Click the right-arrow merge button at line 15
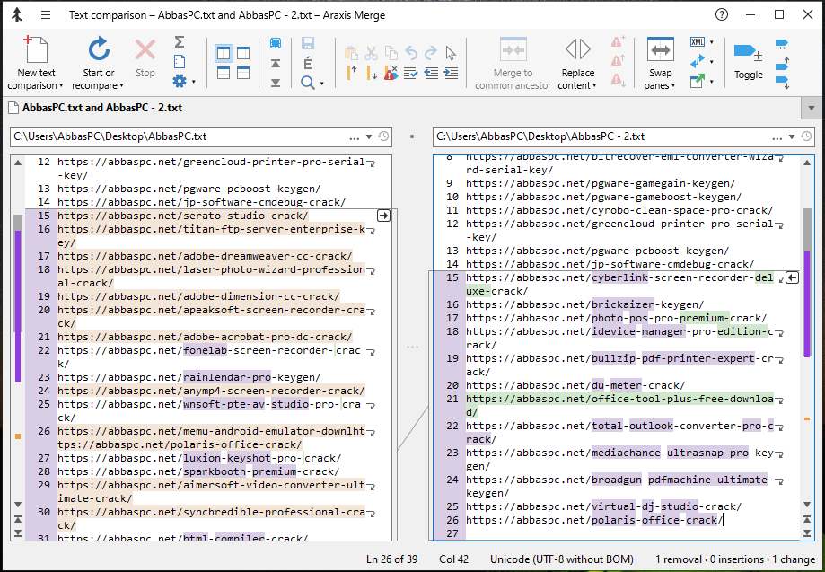 click(x=383, y=216)
